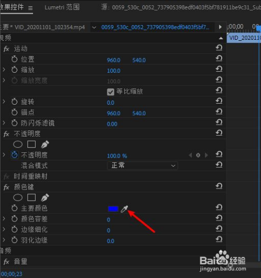261x278 pixels.
Task: Click the play-only-audio arrow next to clip name
Action: (x=220, y=27)
